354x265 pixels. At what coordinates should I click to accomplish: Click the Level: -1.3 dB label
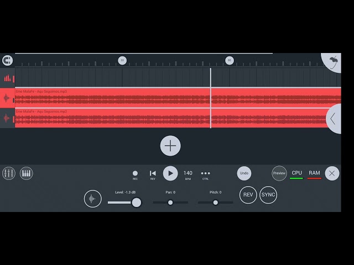pos(126,192)
